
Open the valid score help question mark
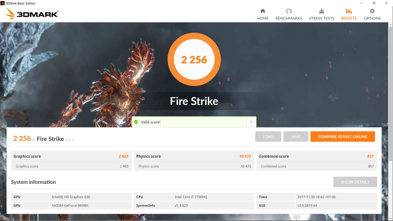pyautogui.click(x=251, y=122)
